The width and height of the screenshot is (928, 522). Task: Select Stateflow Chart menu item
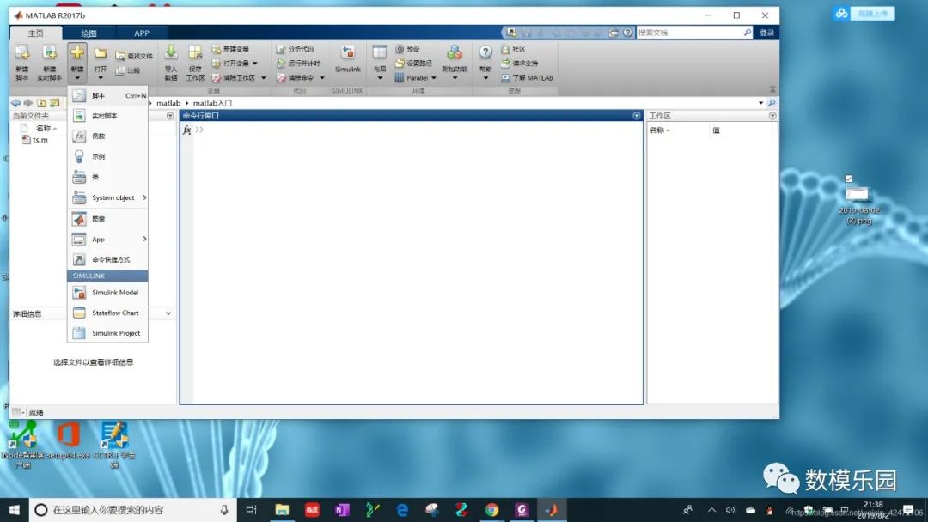click(107, 313)
